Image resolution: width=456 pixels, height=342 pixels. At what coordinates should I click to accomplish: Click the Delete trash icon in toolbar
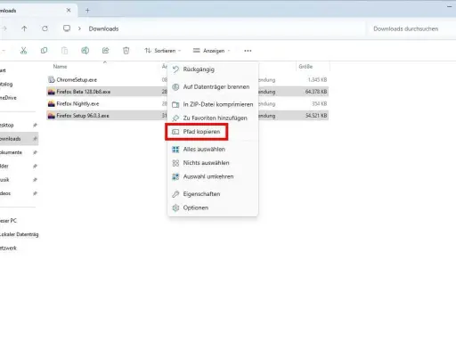point(126,51)
